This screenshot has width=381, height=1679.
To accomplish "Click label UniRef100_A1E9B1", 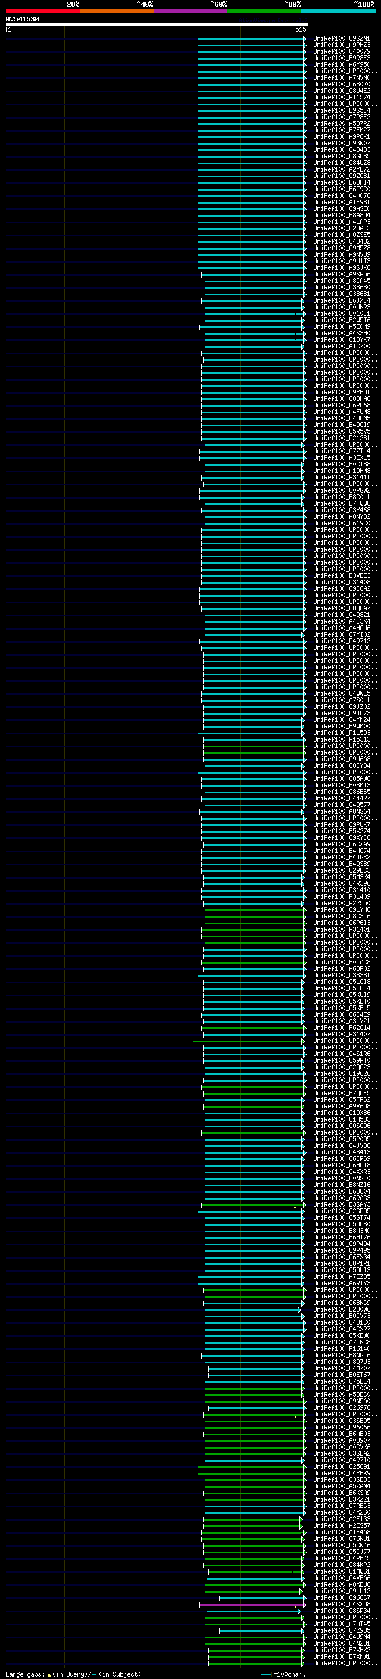I will 342,202.
